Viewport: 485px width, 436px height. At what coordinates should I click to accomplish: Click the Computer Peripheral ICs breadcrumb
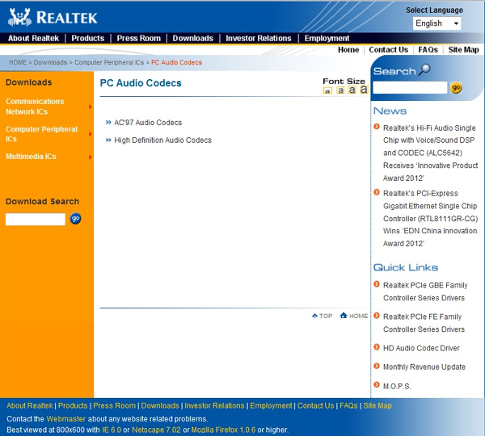[x=109, y=62]
